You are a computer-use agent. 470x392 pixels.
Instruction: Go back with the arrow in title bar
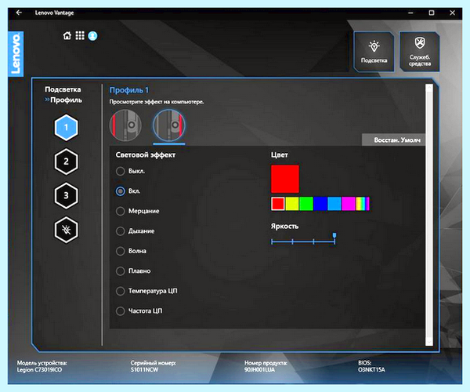(x=19, y=13)
